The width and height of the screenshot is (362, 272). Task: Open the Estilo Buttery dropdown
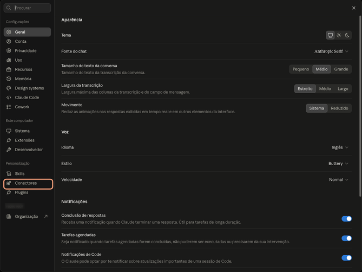point(338,164)
